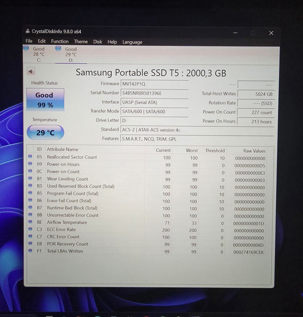303x317 pixels.
Task: Click the status orb for ECC Error Rate
Action: coord(30,229)
